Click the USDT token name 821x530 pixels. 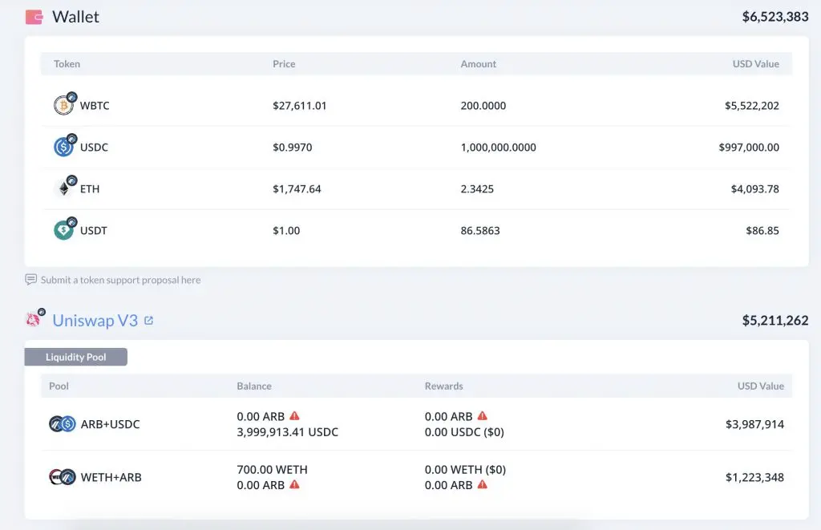94,230
